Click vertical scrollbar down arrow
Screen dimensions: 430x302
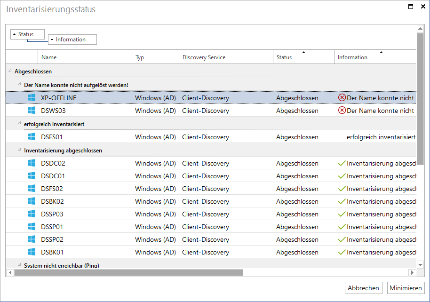point(420,265)
